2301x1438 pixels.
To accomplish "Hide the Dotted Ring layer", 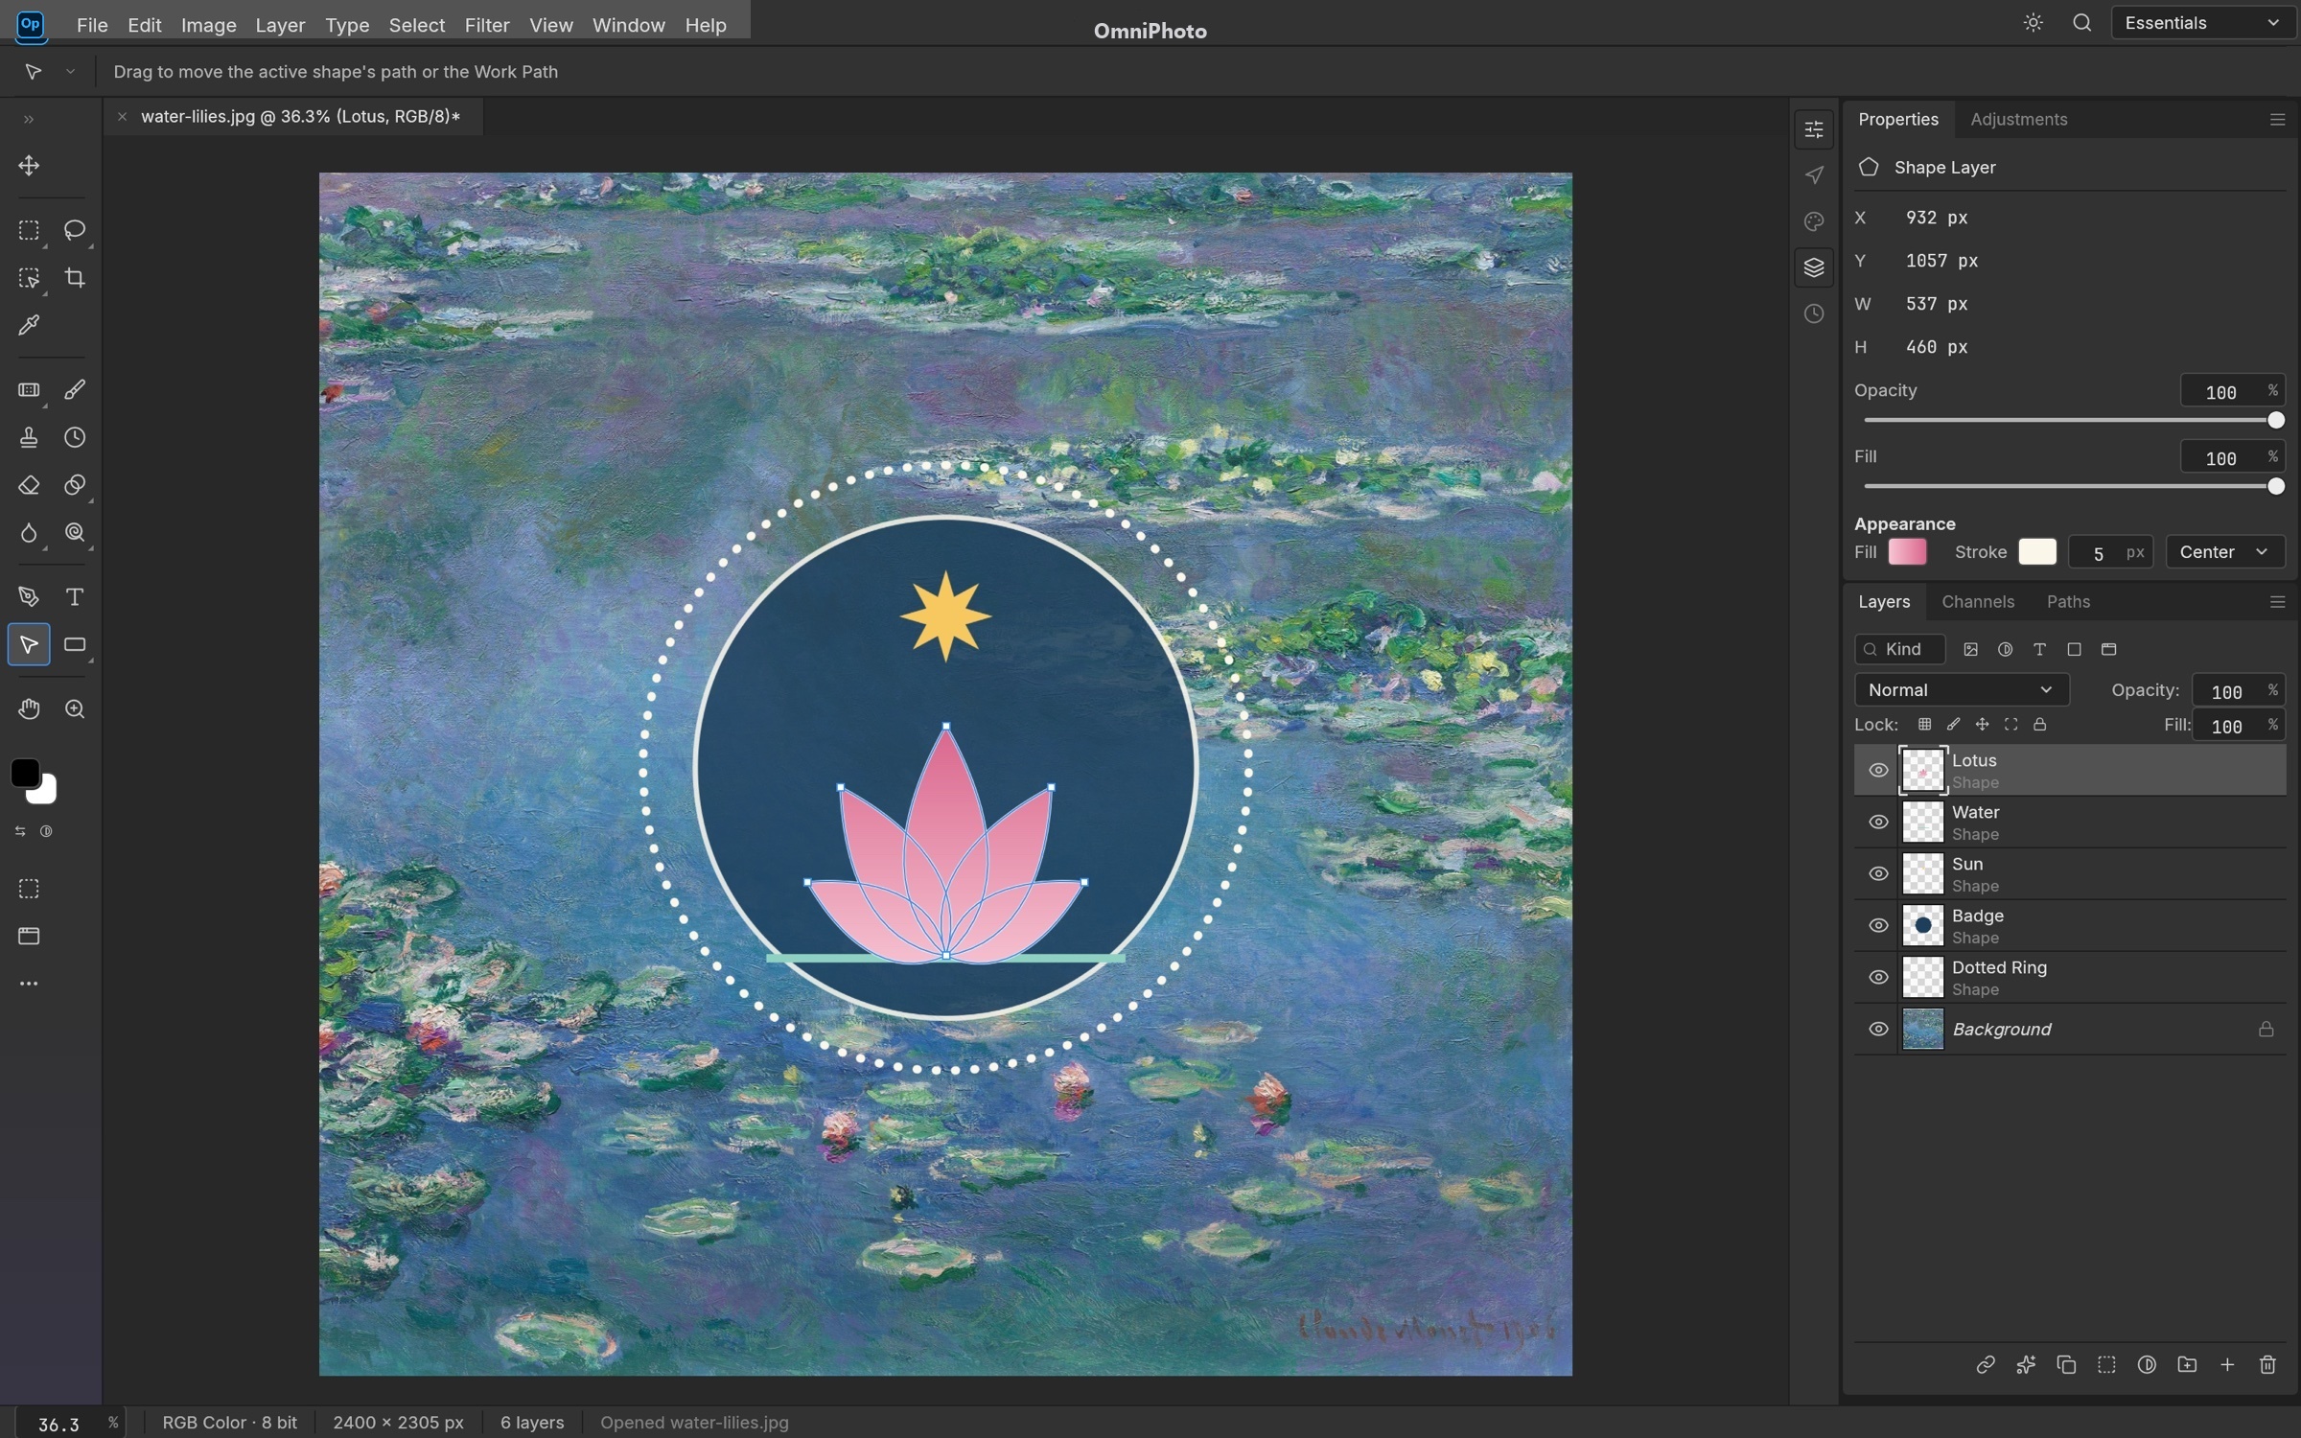I will [1878, 977].
